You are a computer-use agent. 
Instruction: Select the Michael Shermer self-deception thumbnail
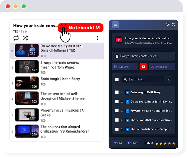tap(27, 98)
